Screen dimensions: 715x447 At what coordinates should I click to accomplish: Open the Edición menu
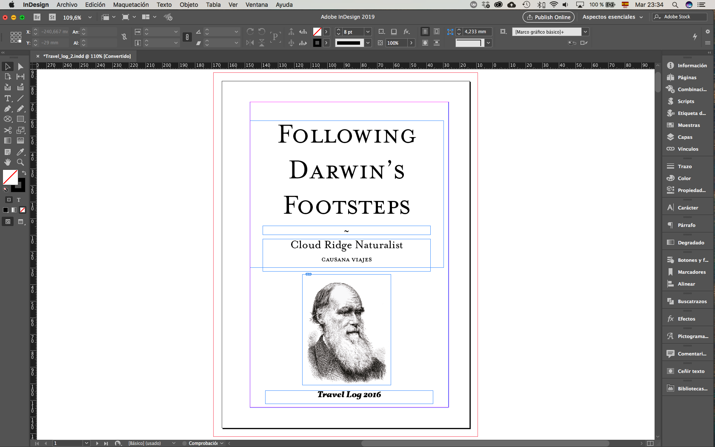(95, 5)
